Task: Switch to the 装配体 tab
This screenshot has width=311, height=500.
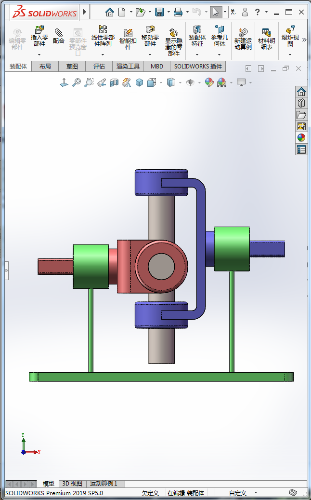Action: tap(18, 67)
